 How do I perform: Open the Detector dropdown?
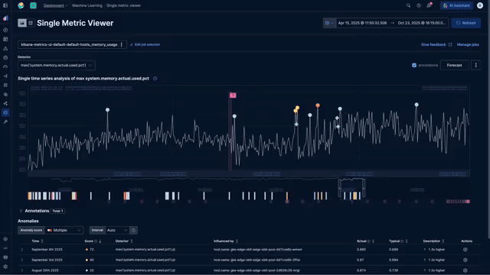point(57,65)
